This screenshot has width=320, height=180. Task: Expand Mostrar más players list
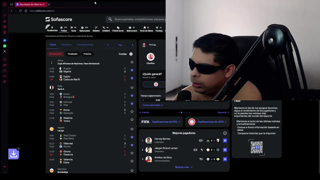coord(184,167)
